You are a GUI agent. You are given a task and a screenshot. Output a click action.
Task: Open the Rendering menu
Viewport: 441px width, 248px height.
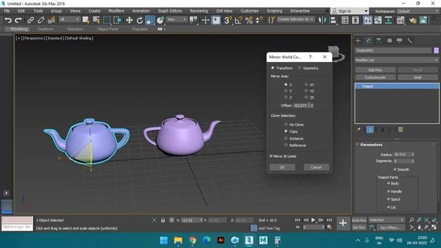(x=199, y=11)
